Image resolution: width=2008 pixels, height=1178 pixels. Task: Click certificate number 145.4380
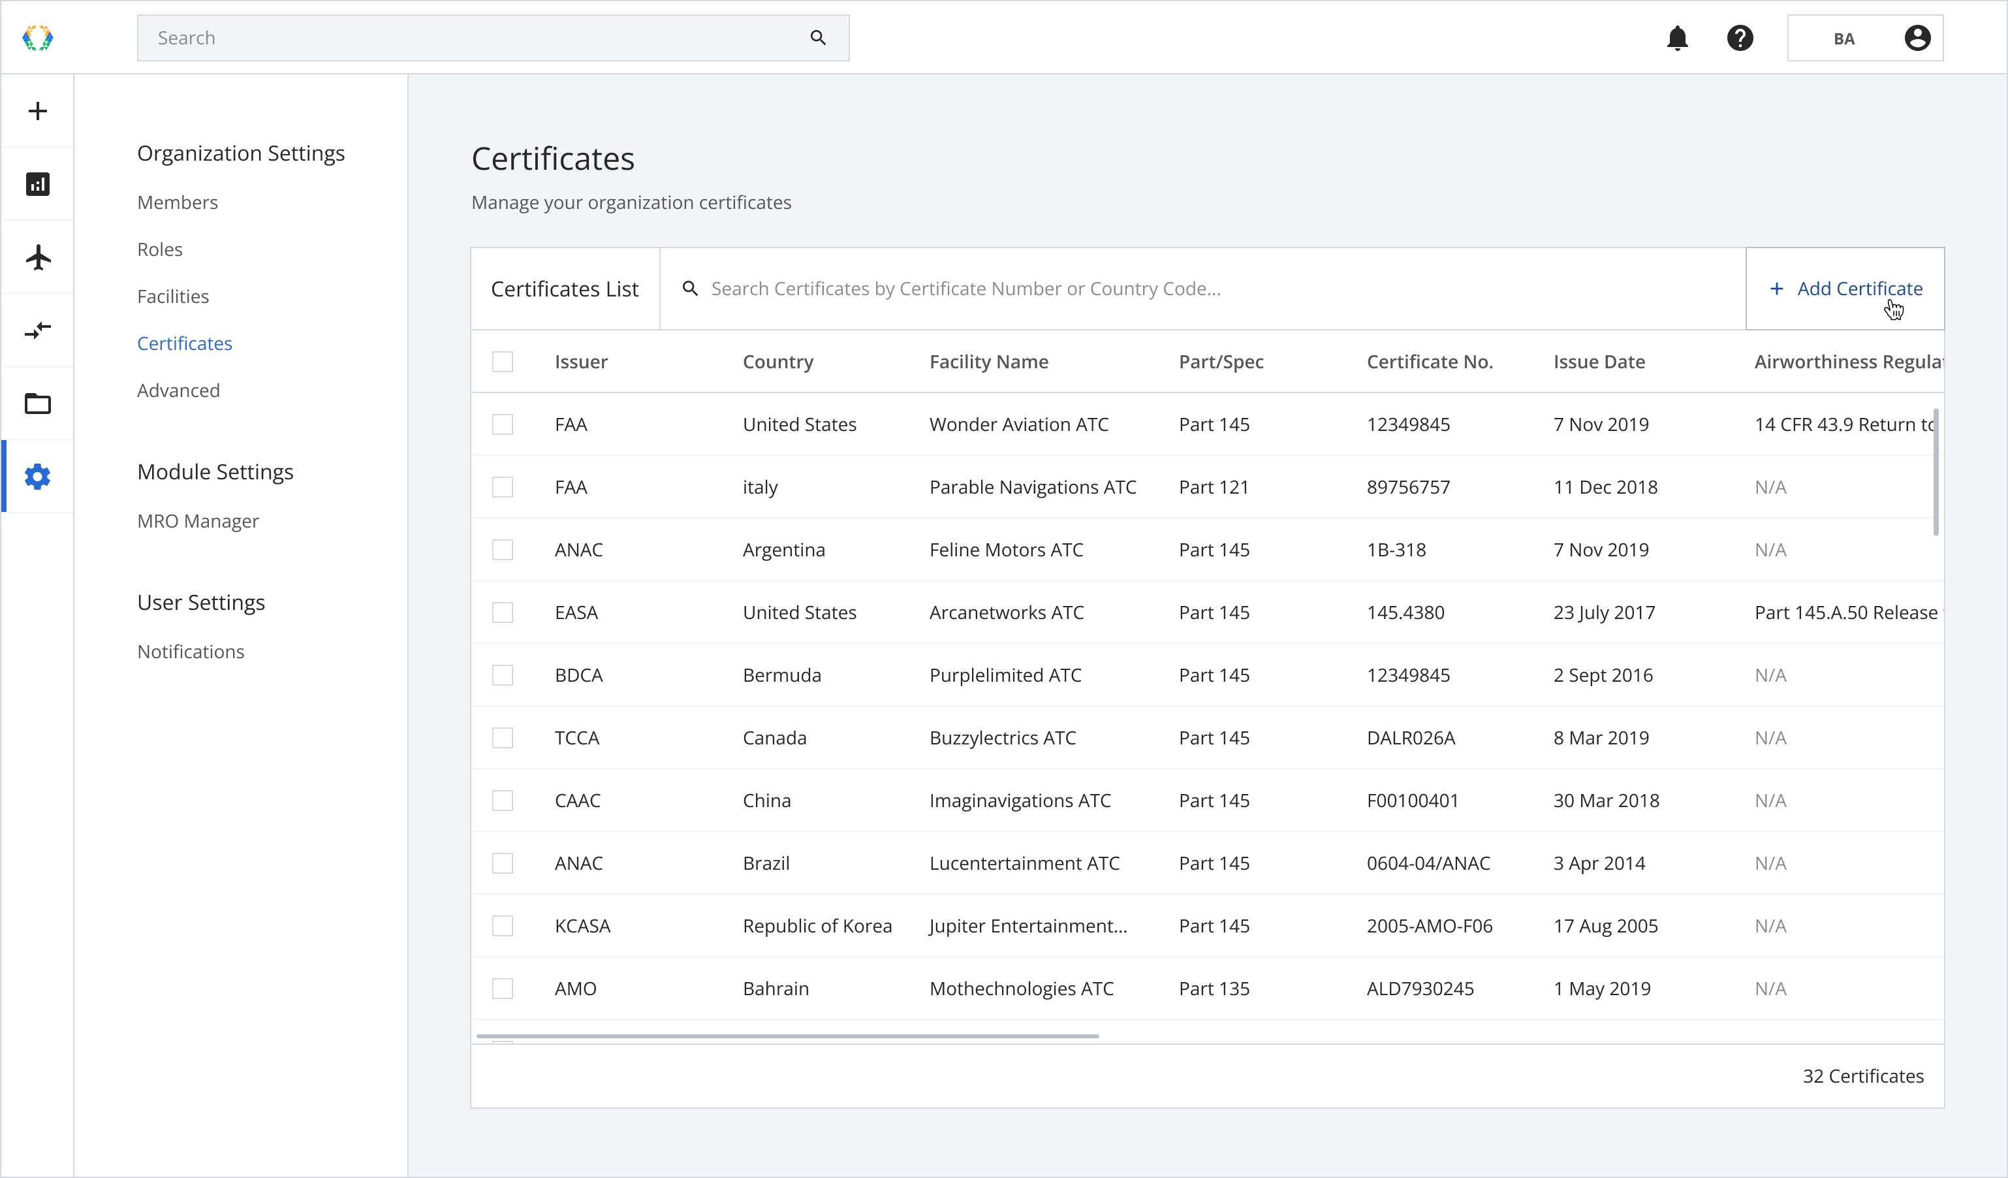(1405, 612)
